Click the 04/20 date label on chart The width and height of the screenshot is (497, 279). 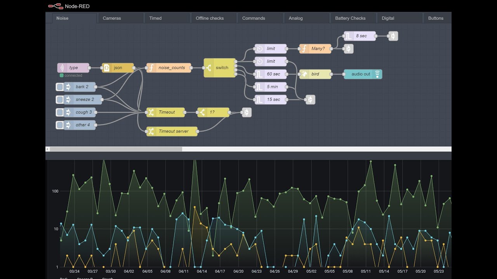[238, 272]
